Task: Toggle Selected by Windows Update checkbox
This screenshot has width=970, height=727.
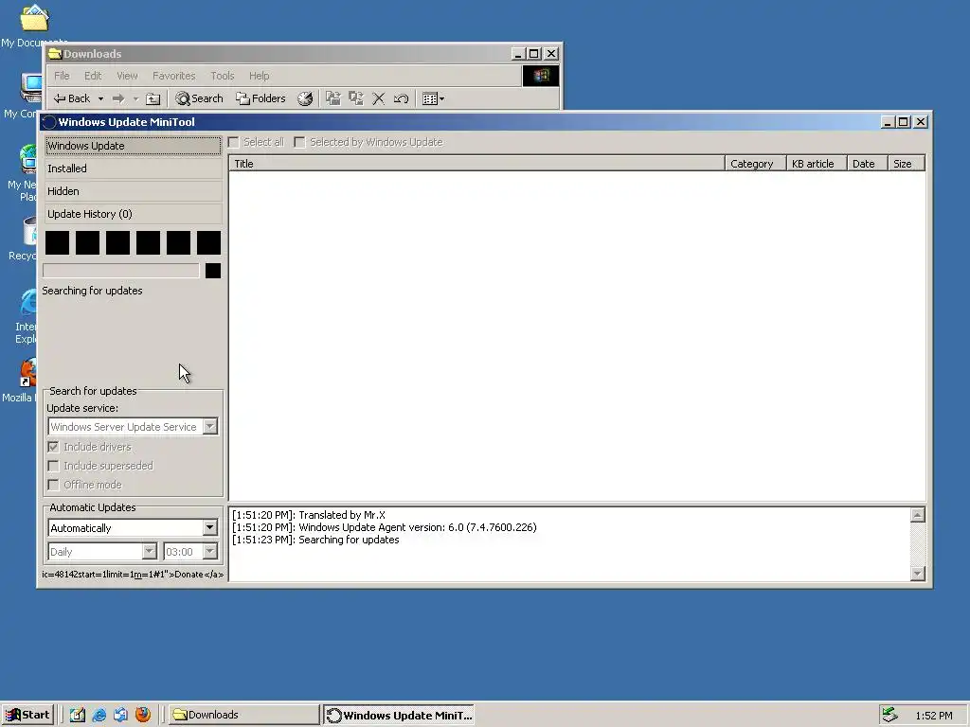Action: 299,142
